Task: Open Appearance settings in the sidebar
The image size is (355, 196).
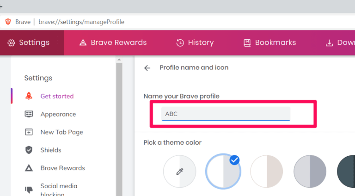Action: (58, 114)
